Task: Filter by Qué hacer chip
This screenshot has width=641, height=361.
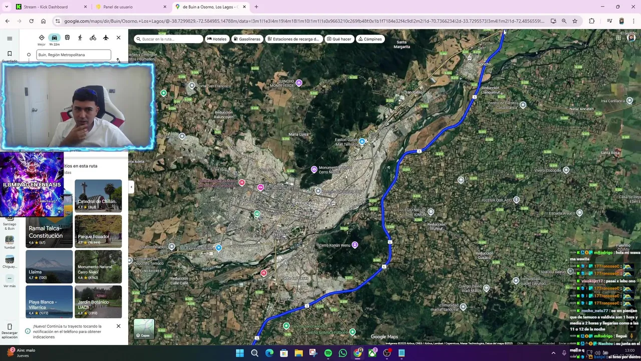Action: click(x=339, y=39)
